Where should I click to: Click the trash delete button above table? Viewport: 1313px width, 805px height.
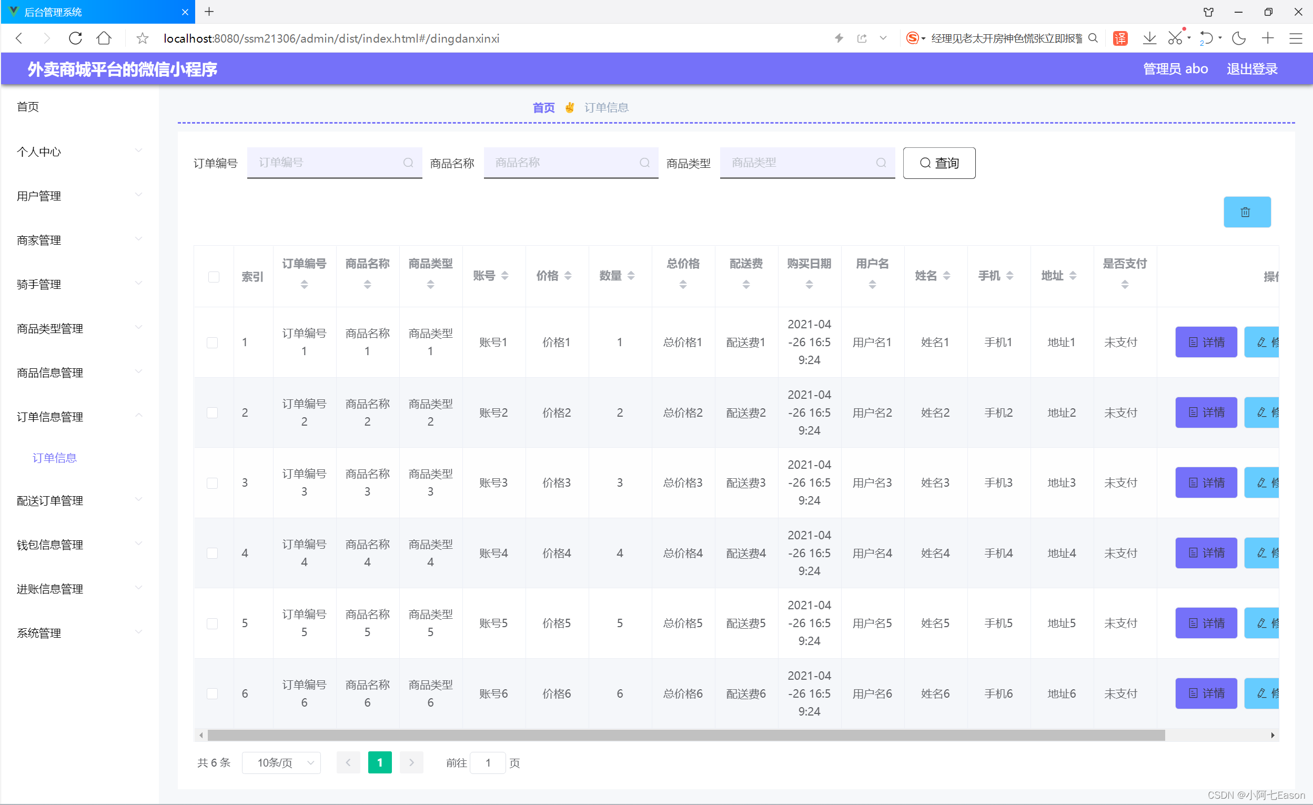pyautogui.click(x=1247, y=212)
